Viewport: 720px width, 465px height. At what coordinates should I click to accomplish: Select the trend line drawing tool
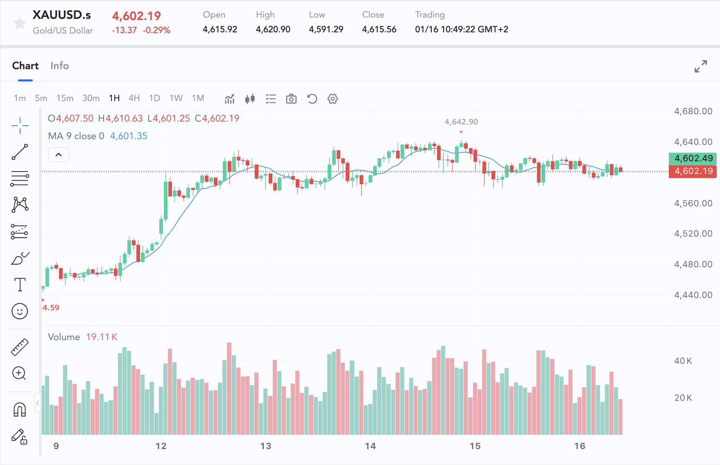tap(20, 152)
